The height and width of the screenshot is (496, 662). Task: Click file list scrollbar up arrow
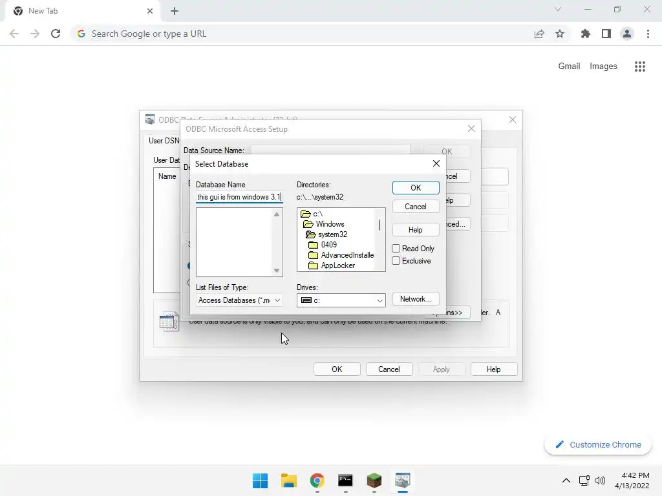[277, 214]
